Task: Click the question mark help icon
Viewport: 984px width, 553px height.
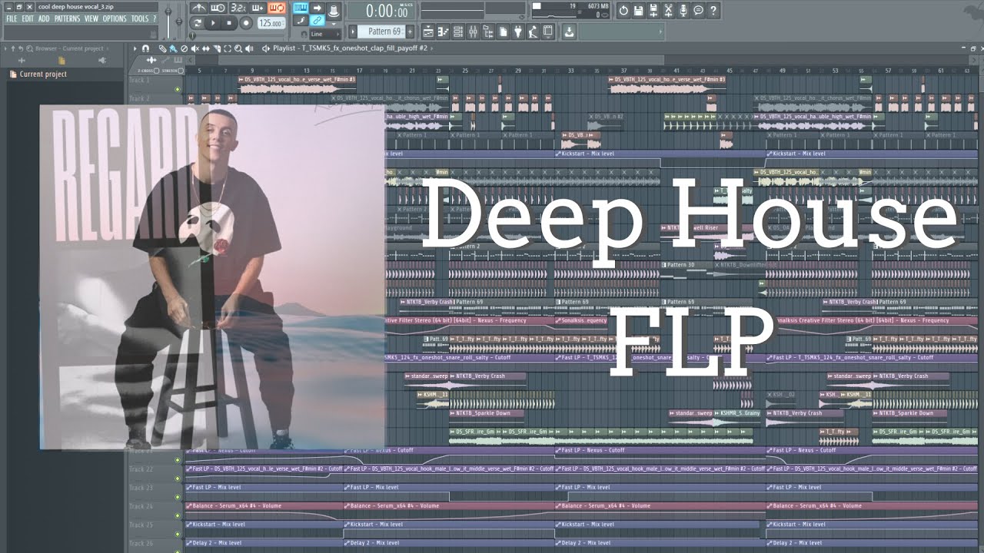Action: point(713,10)
